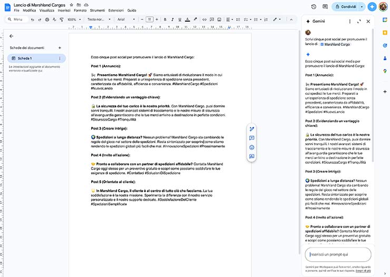Click the suggest edits floating icon
390x277 pixels.
point(252,129)
